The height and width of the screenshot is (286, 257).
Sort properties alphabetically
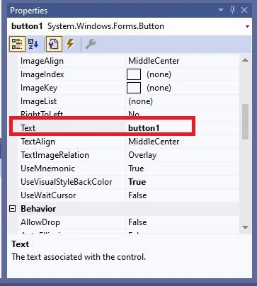(33, 44)
